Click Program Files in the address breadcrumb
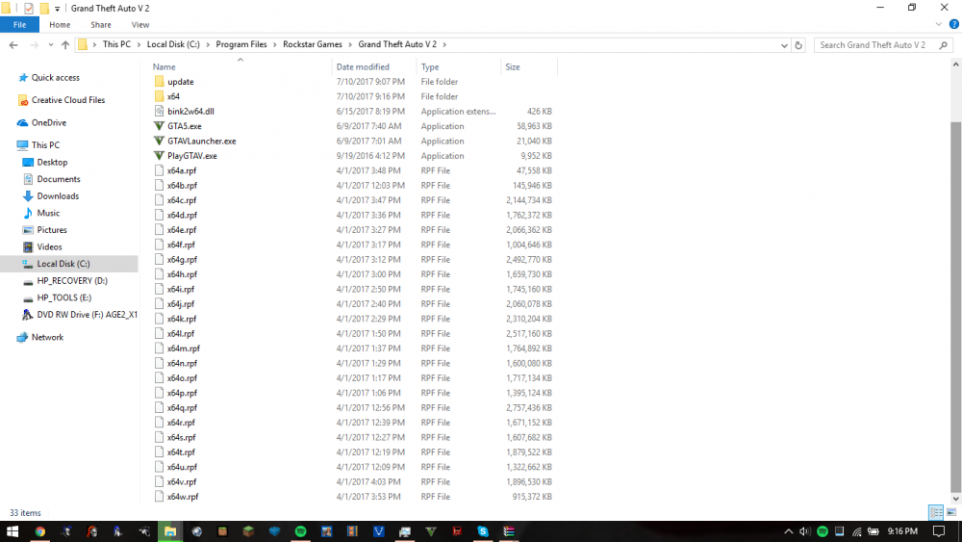 [241, 44]
